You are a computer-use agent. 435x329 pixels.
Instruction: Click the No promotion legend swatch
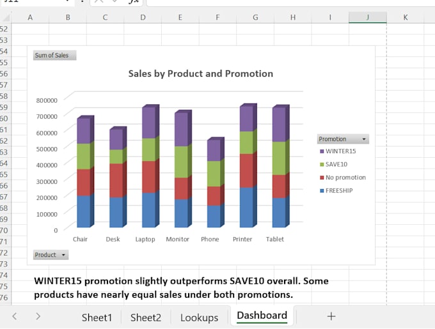coord(322,178)
